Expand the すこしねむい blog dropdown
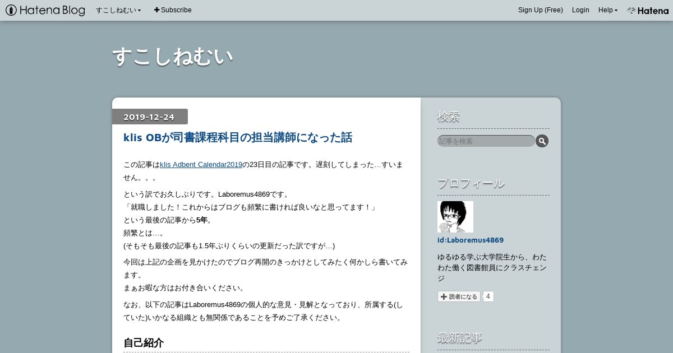This screenshot has width=673, height=353. (118, 10)
